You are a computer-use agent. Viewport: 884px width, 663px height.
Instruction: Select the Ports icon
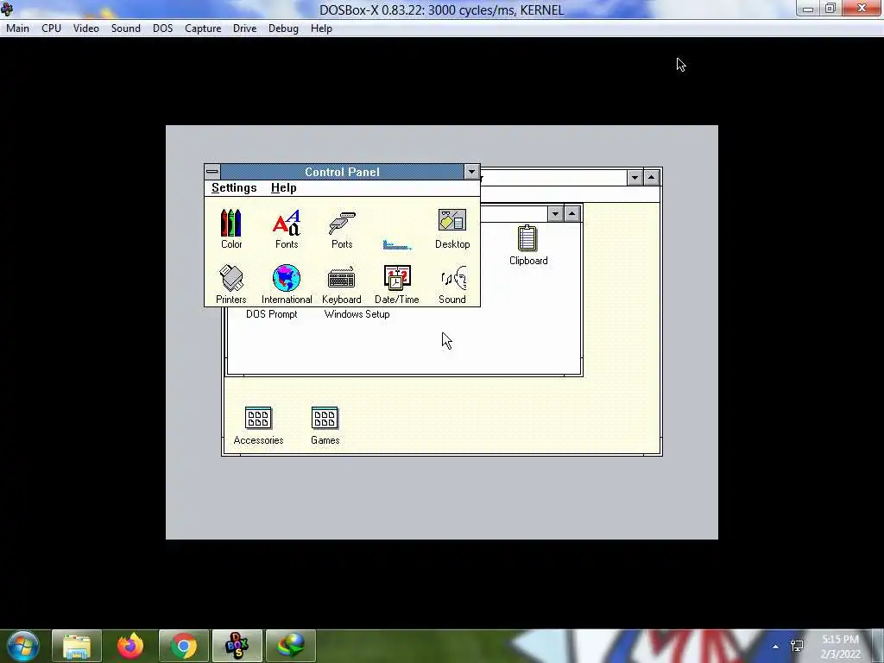[x=342, y=228]
